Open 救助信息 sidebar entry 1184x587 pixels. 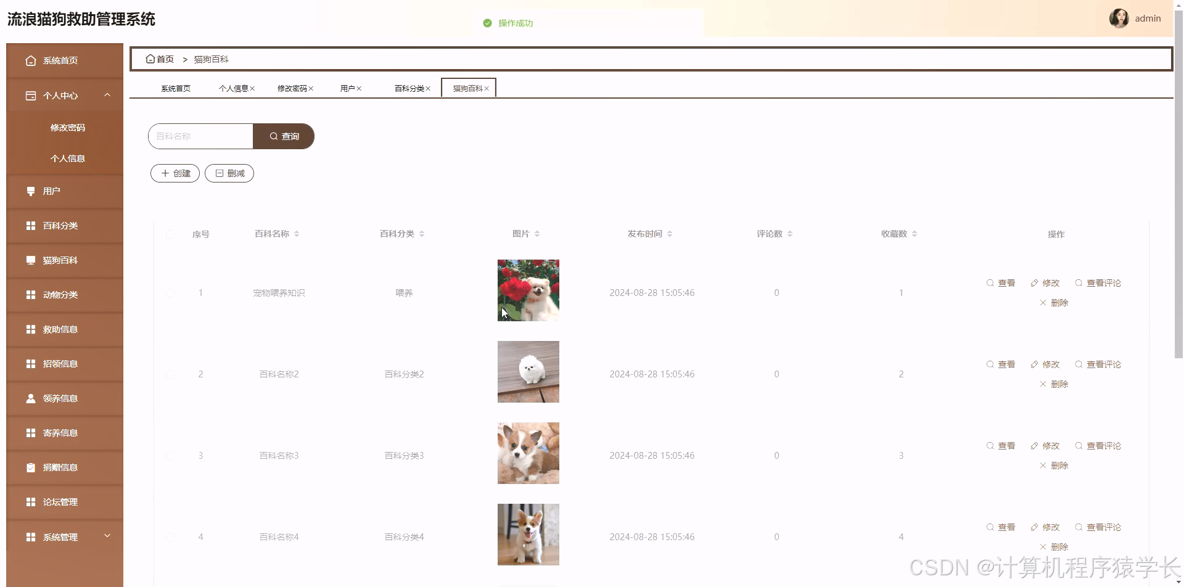pos(65,329)
